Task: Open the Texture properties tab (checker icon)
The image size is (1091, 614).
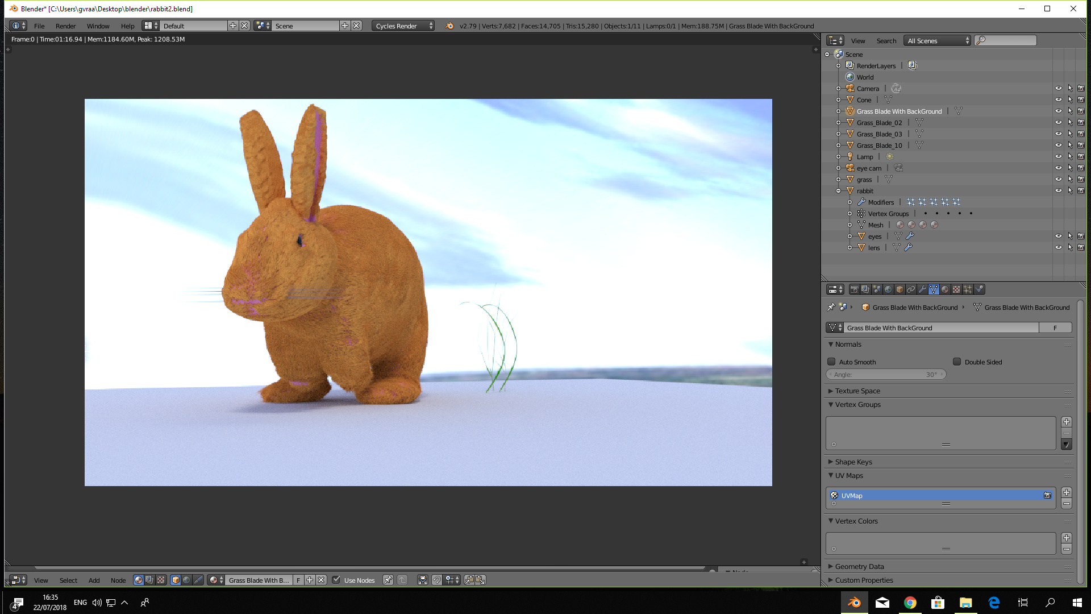Action: click(956, 289)
